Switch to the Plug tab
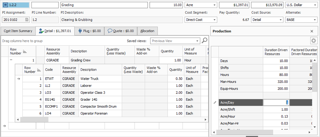The image size is (320, 137). [x=90, y=31]
